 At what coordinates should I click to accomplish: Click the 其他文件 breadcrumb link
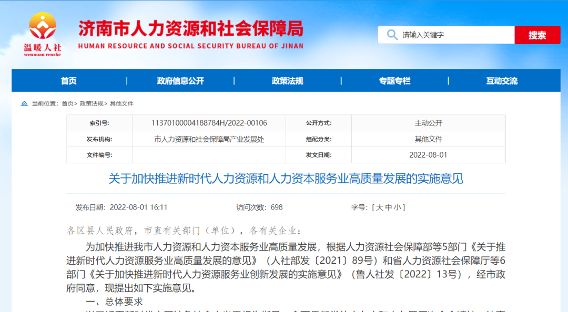tap(121, 103)
